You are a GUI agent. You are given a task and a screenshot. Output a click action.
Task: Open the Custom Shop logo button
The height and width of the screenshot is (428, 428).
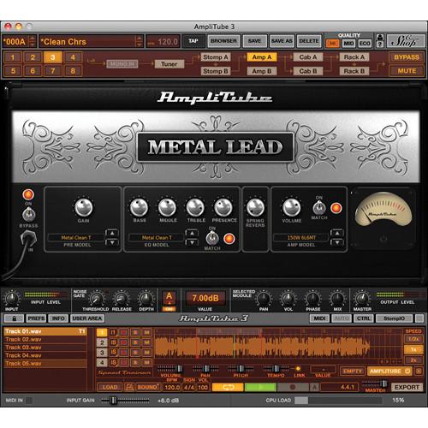click(x=405, y=41)
